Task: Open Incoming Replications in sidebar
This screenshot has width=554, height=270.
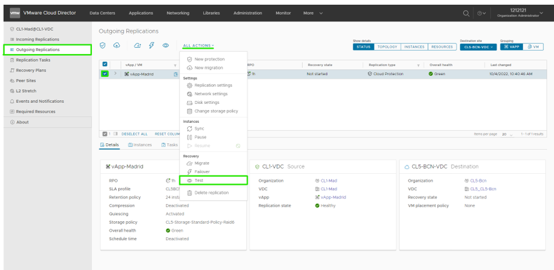Action: click(x=38, y=39)
